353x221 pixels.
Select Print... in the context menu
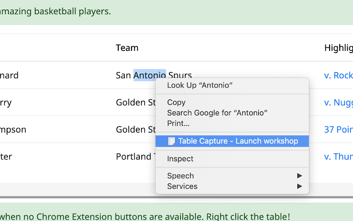(x=232, y=123)
